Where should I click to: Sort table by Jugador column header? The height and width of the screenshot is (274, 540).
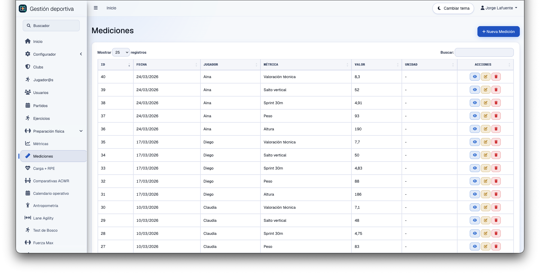tap(230, 65)
